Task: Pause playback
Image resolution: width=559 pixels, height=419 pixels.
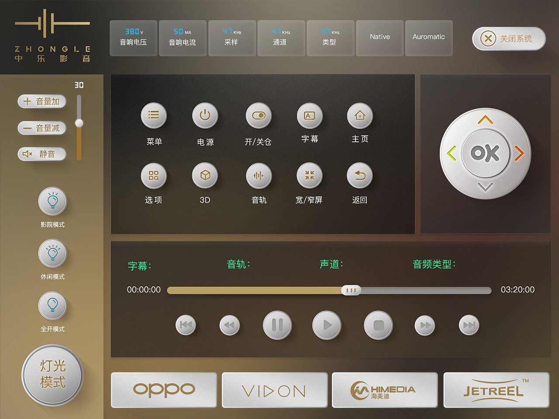Action: [277, 325]
